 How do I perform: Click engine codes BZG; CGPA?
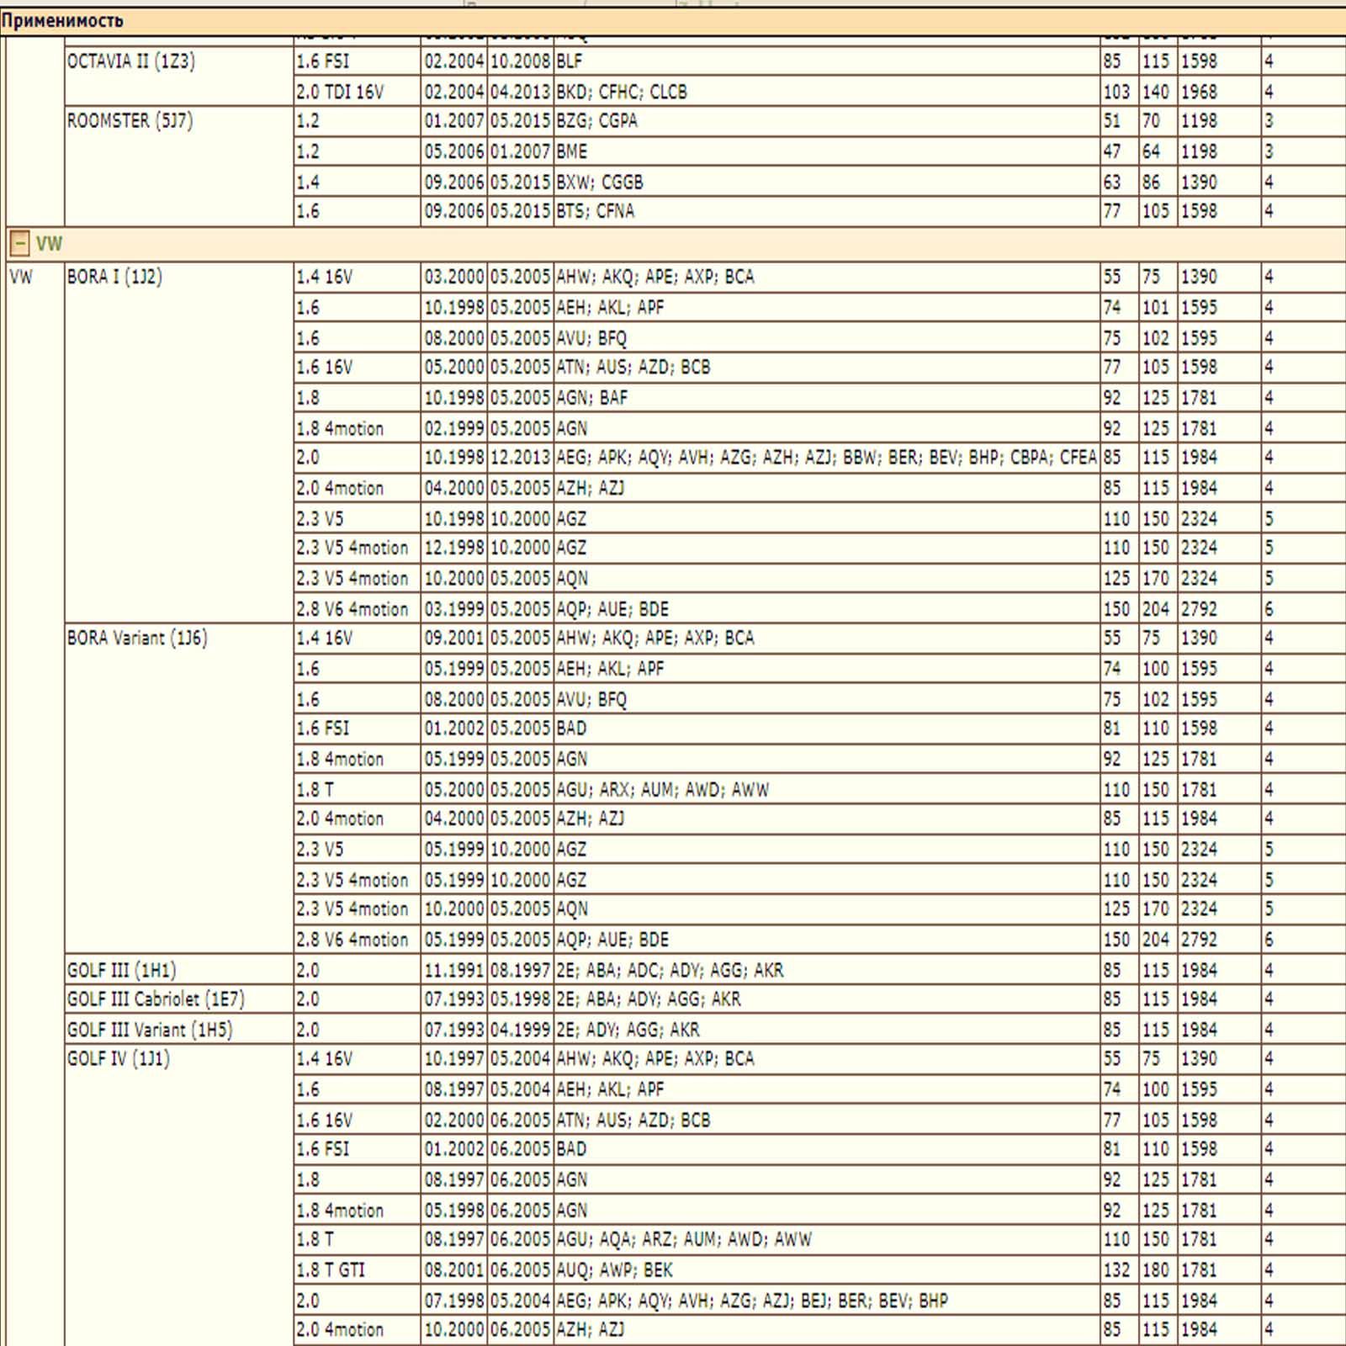point(596,121)
